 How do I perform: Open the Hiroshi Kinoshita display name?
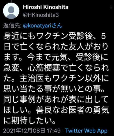pyautogui.click(x=46, y=7)
